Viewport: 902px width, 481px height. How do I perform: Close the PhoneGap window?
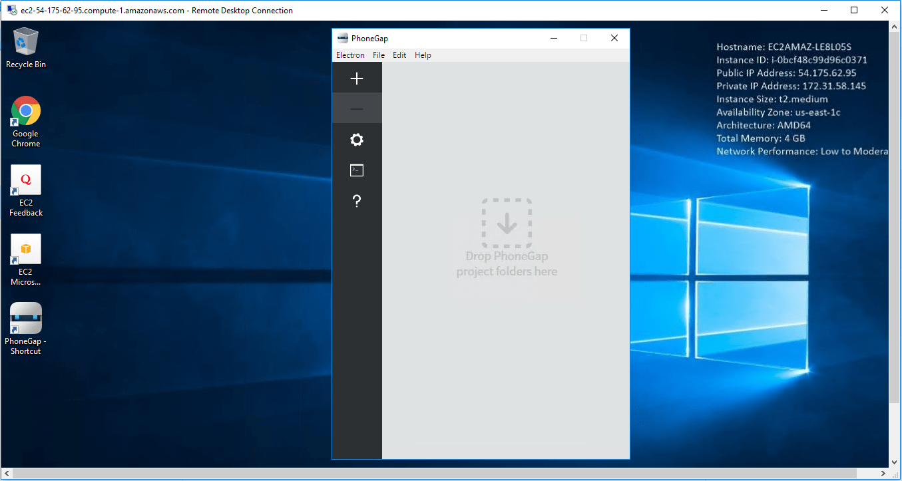[614, 38]
